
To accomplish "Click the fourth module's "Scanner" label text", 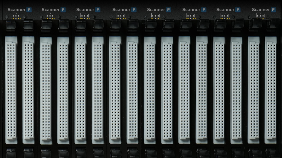I will click(121, 10).
